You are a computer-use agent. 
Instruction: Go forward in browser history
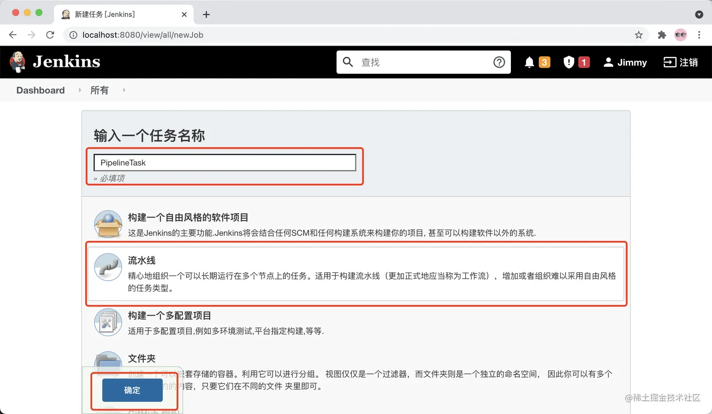click(x=31, y=35)
